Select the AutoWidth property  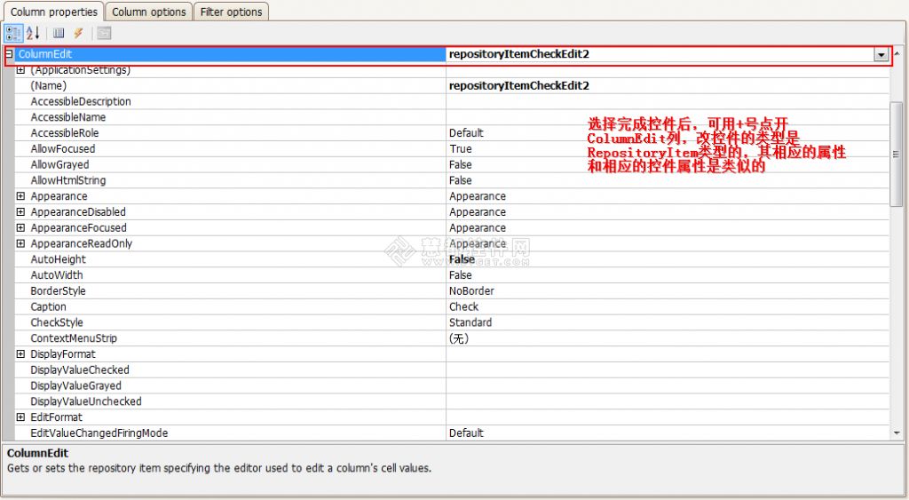pyautogui.click(x=231, y=275)
